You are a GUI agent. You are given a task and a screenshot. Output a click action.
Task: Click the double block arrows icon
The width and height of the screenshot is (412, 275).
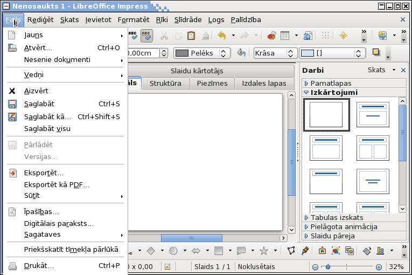(196, 251)
